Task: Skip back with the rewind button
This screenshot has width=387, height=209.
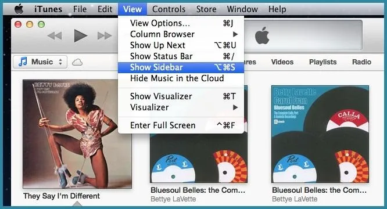Action: point(55,36)
